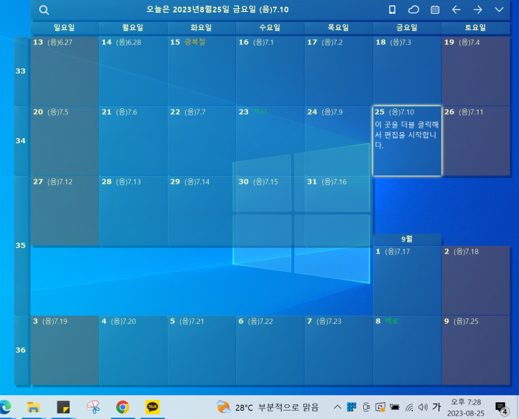
Task: Select August 30 day cell
Action: point(270,210)
